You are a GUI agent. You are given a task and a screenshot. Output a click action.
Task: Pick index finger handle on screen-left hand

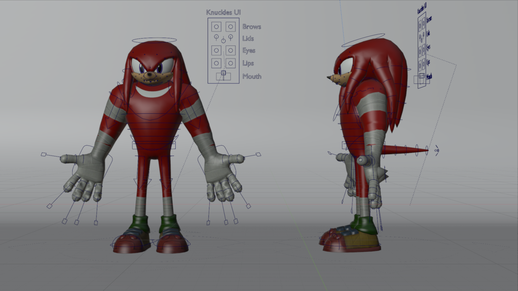click(x=49, y=206)
